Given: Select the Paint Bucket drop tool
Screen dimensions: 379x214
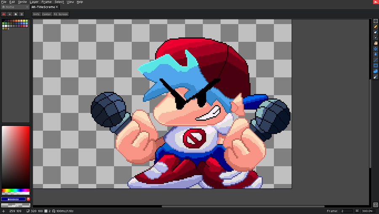Looking at the screenshot, I should [375, 54].
